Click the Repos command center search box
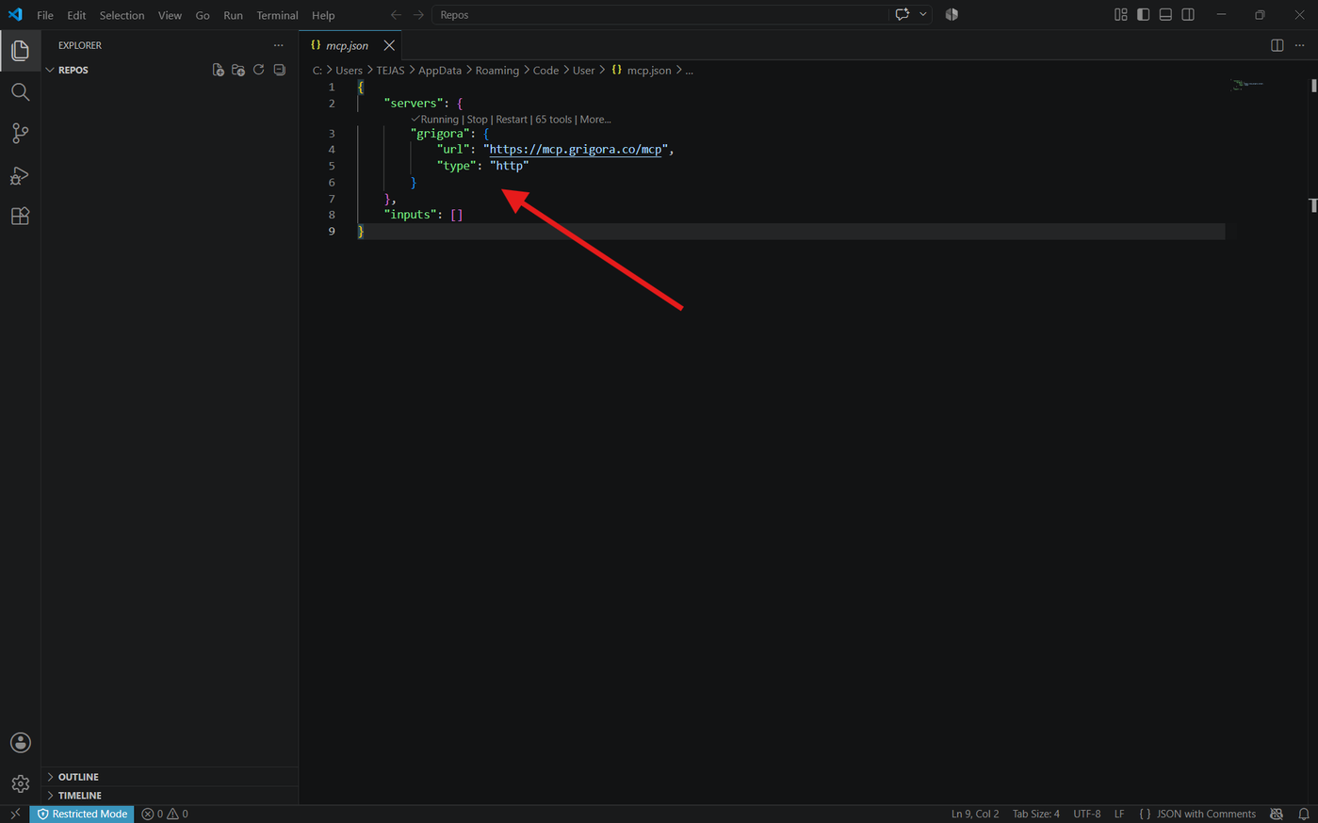The width and height of the screenshot is (1318, 823). coord(659,15)
